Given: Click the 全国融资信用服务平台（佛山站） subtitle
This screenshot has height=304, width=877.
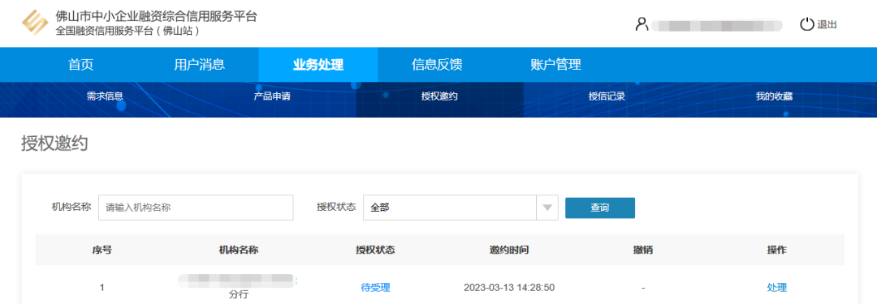Looking at the screenshot, I should 128,32.
